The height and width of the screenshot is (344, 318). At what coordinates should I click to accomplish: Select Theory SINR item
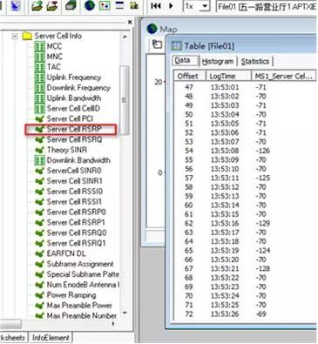point(67,150)
